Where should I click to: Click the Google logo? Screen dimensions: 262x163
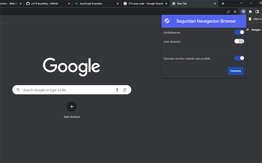72,67
